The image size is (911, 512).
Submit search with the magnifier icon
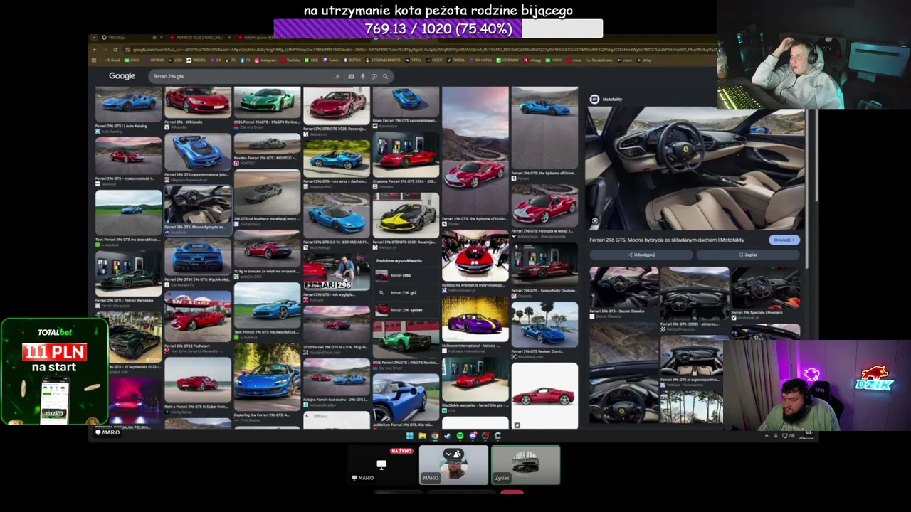[x=385, y=76]
